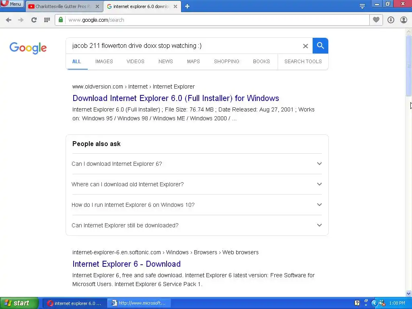Click the help question mark tray icon
Viewport: 412px width, 309px height.
click(357, 303)
